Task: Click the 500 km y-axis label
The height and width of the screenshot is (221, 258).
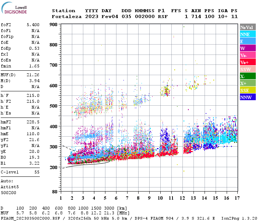Action: [x=53, y=106]
